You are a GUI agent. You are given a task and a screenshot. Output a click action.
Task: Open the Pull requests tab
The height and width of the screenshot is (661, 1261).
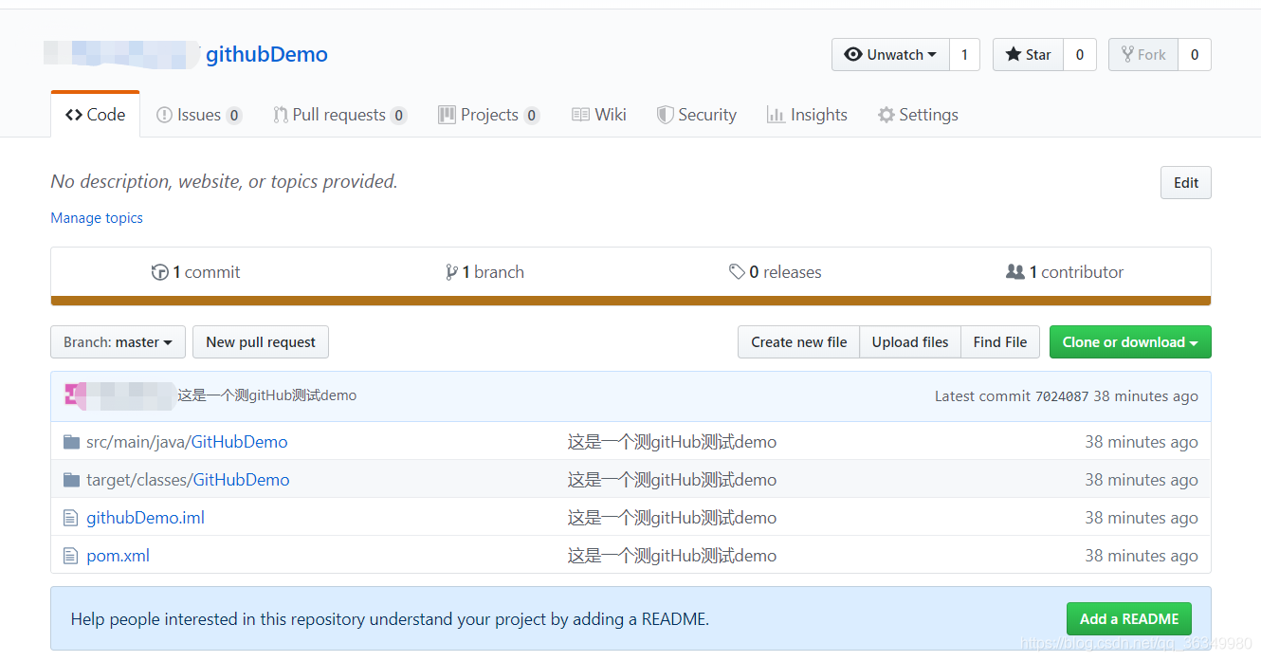pyautogui.click(x=340, y=115)
